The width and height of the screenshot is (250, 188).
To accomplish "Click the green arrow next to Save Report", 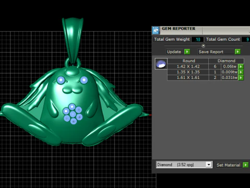I will point(238,52).
